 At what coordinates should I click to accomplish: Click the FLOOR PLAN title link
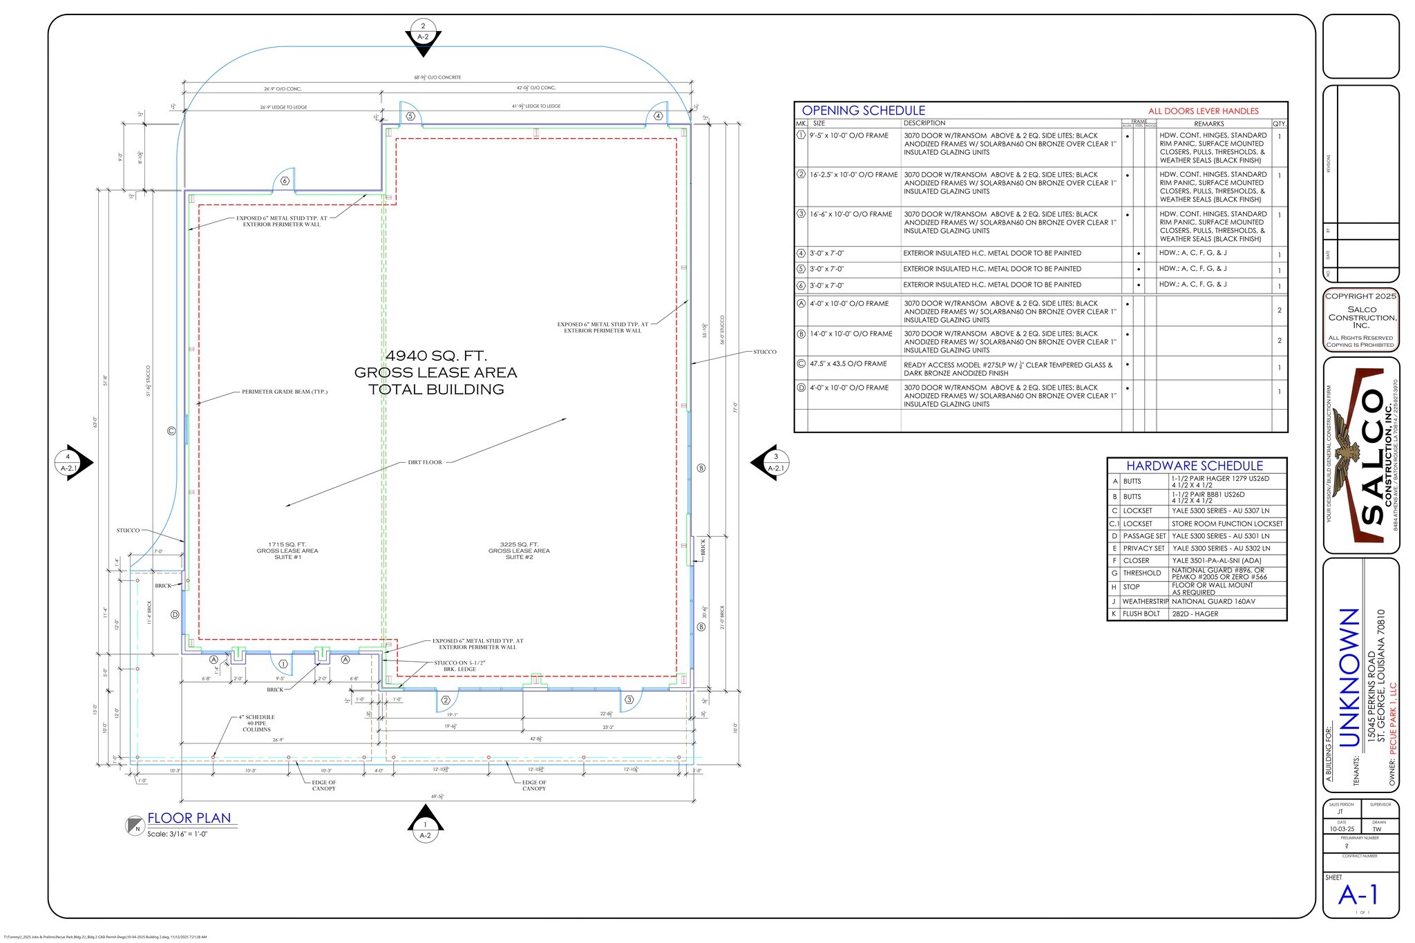coord(190,818)
